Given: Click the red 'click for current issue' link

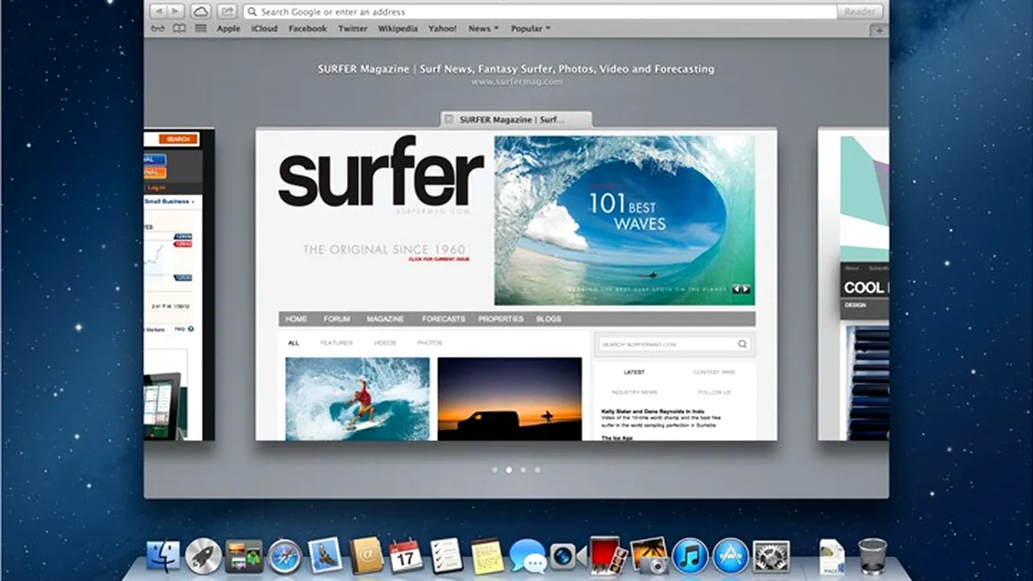Looking at the screenshot, I should click(x=439, y=259).
